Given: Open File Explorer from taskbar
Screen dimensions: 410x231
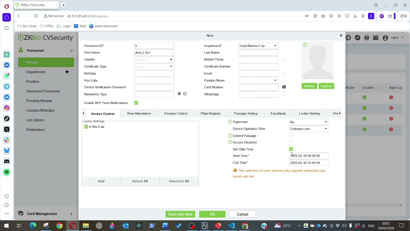Looking at the screenshot, I should tap(86, 226).
